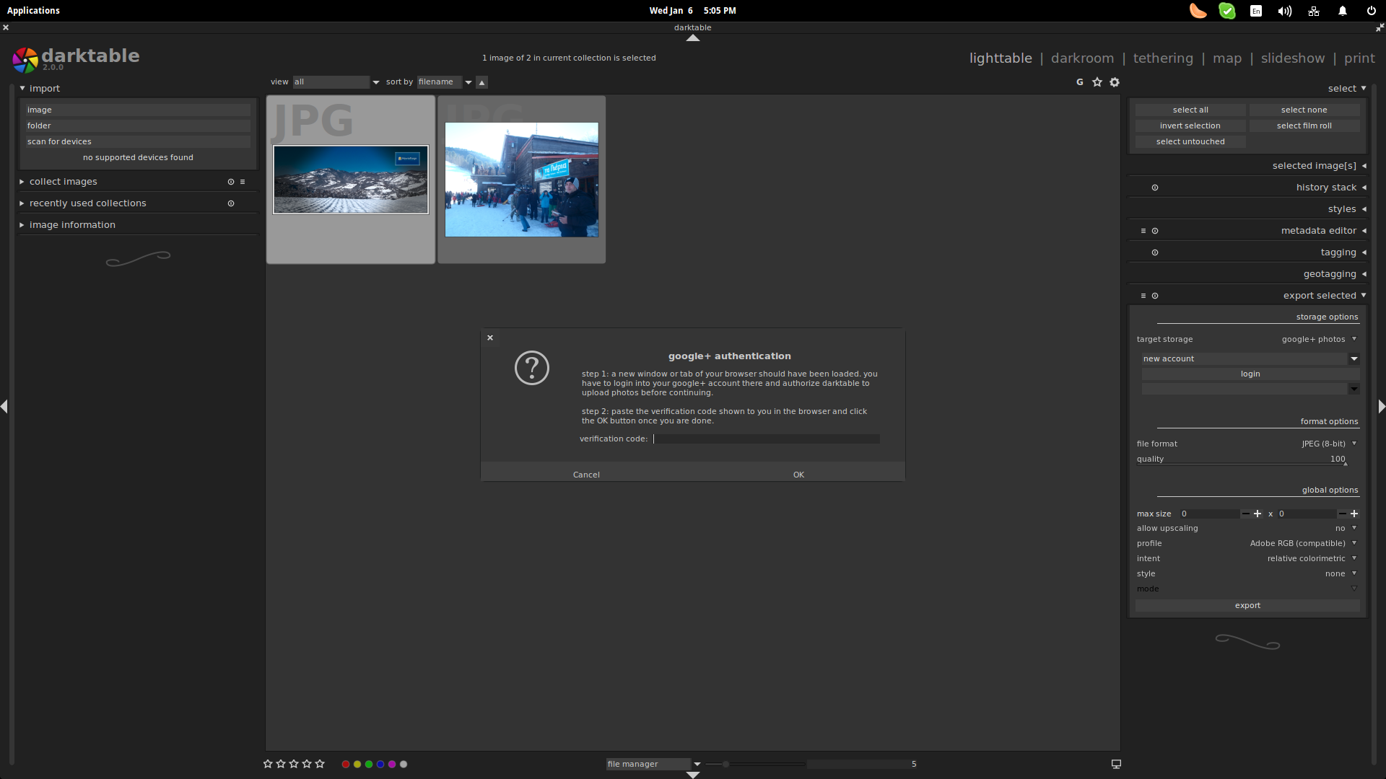Open the map view tab
The image size is (1386, 779).
1226,58
